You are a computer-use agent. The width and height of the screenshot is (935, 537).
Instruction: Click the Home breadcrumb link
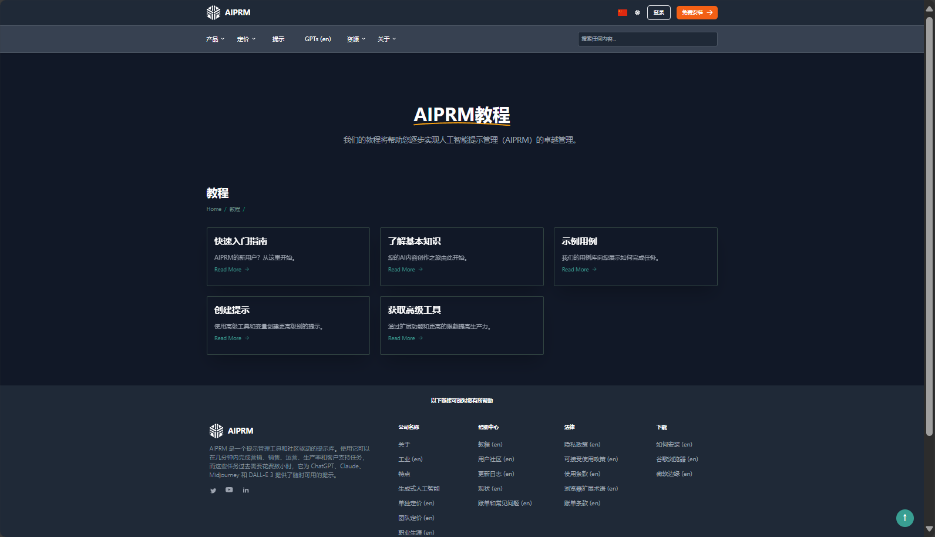214,209
